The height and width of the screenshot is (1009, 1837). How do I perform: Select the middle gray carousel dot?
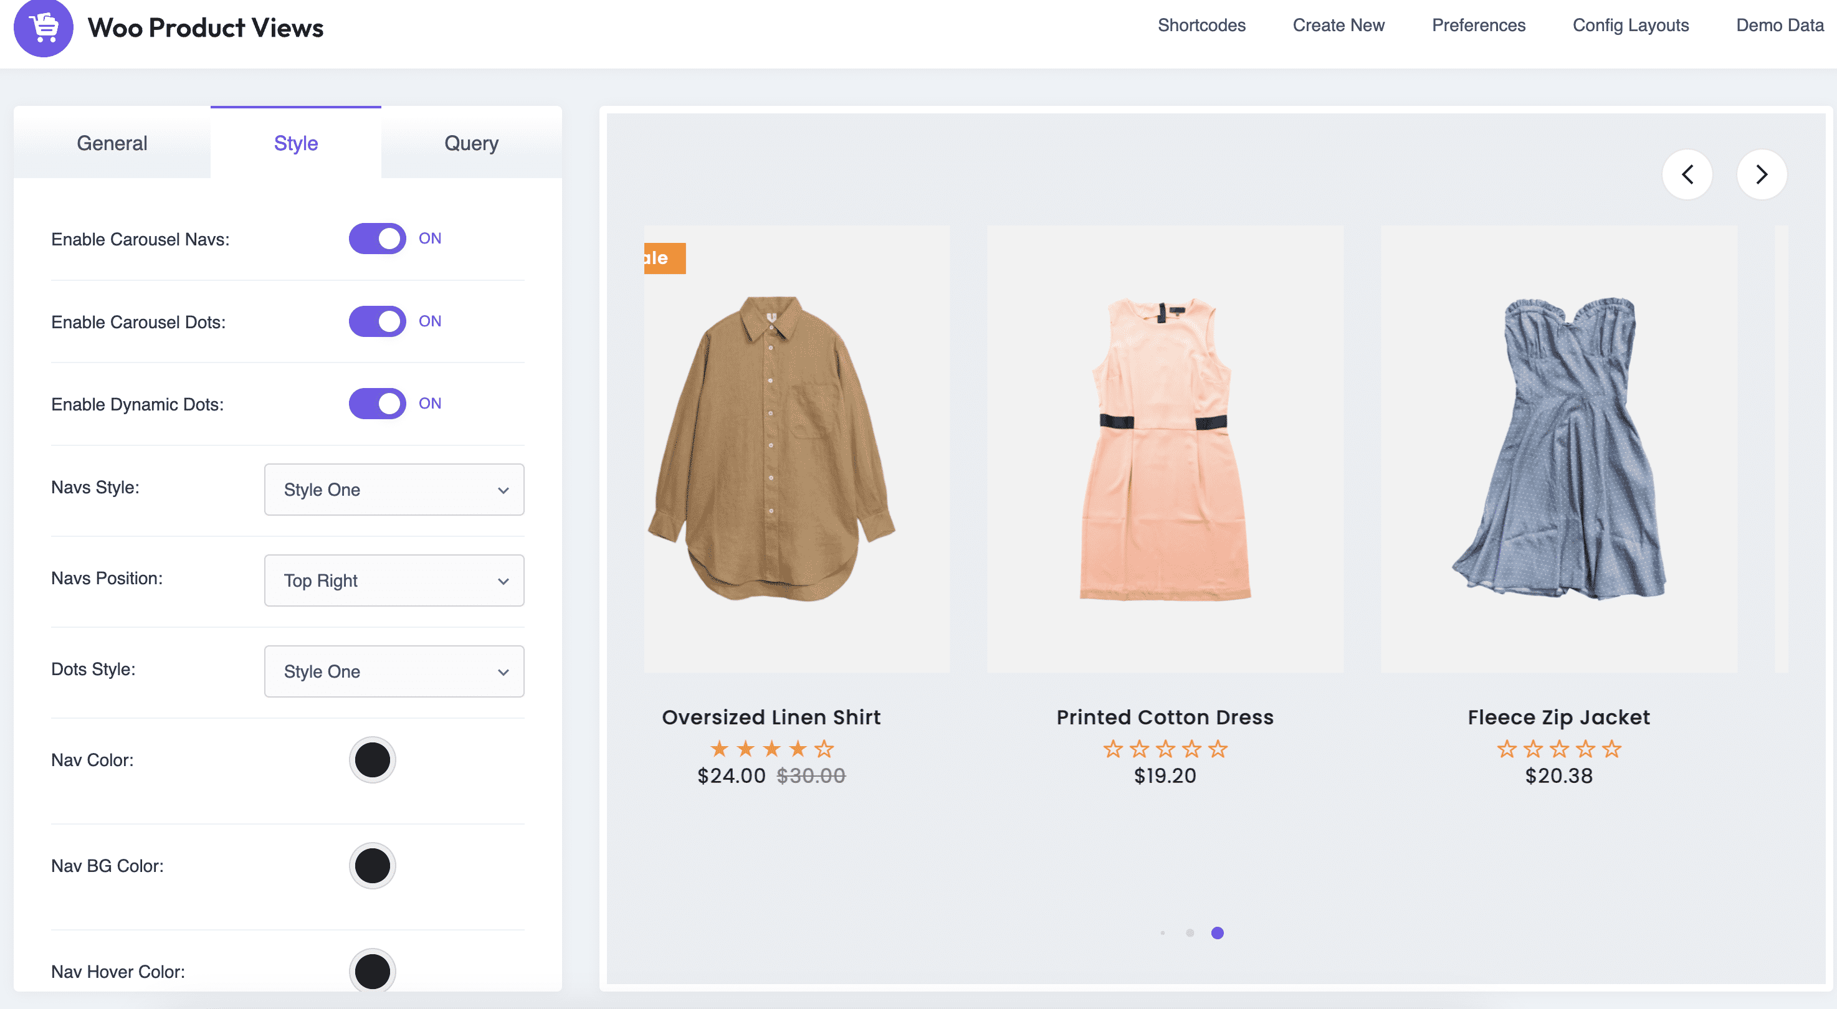click(1190, 933)
